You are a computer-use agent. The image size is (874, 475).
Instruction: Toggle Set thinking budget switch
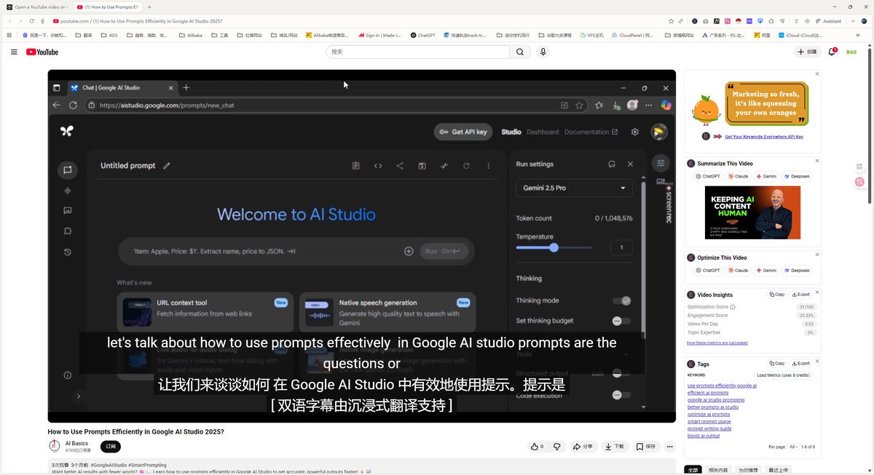pyautogui.click(x=620, y=320)
